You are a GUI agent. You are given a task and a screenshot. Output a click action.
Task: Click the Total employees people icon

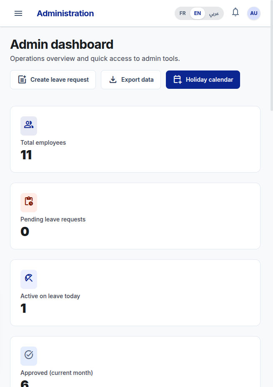(x=29, y=126)
